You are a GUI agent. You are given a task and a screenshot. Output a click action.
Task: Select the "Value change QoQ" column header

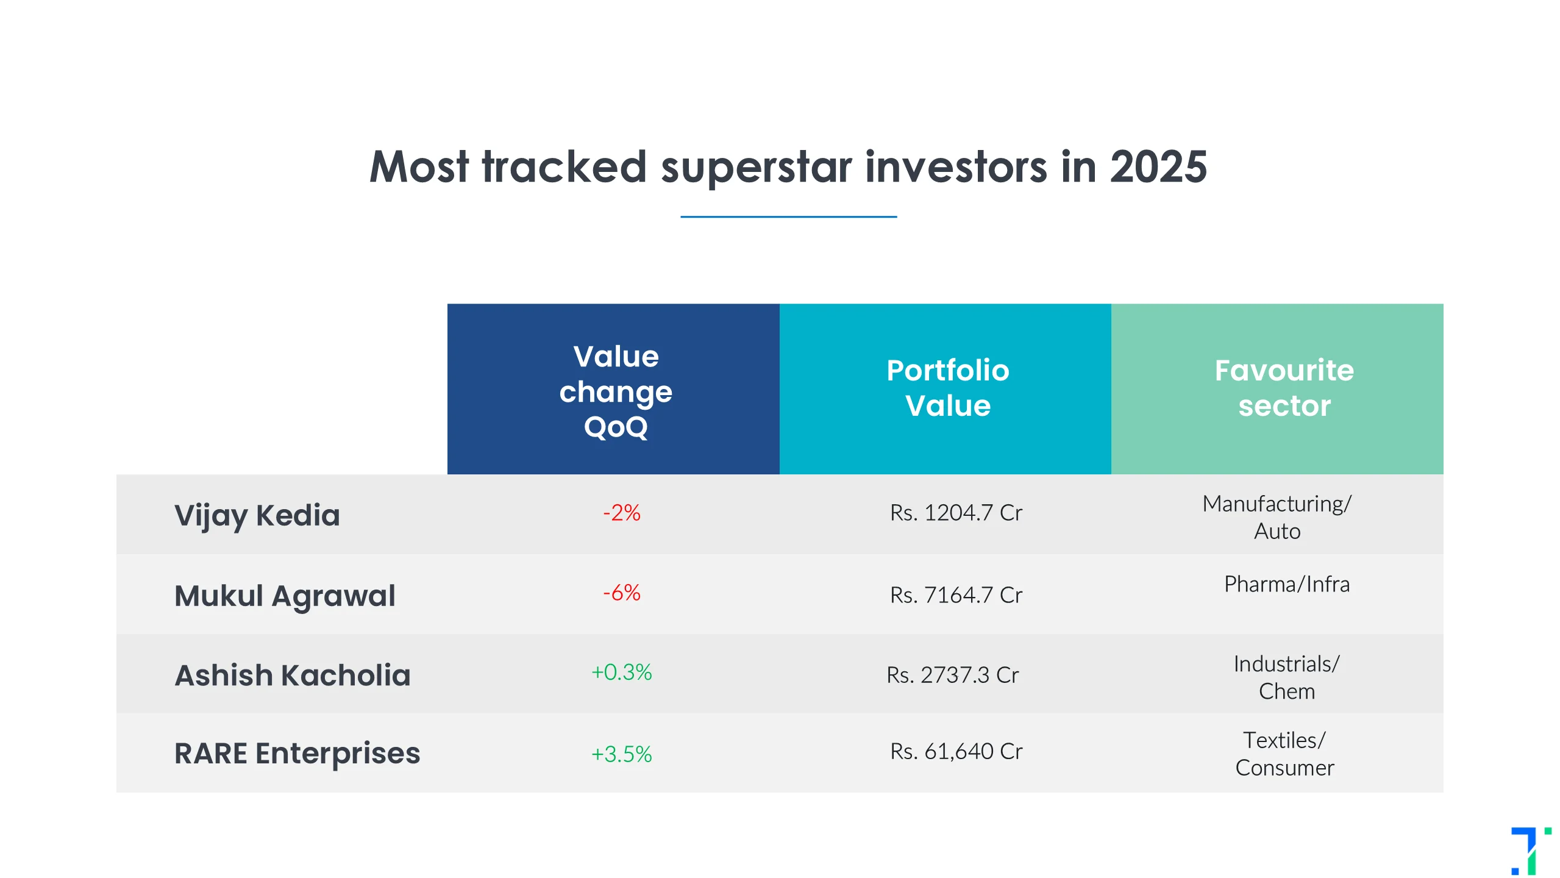pyautogui.click(x=615, y=391)
